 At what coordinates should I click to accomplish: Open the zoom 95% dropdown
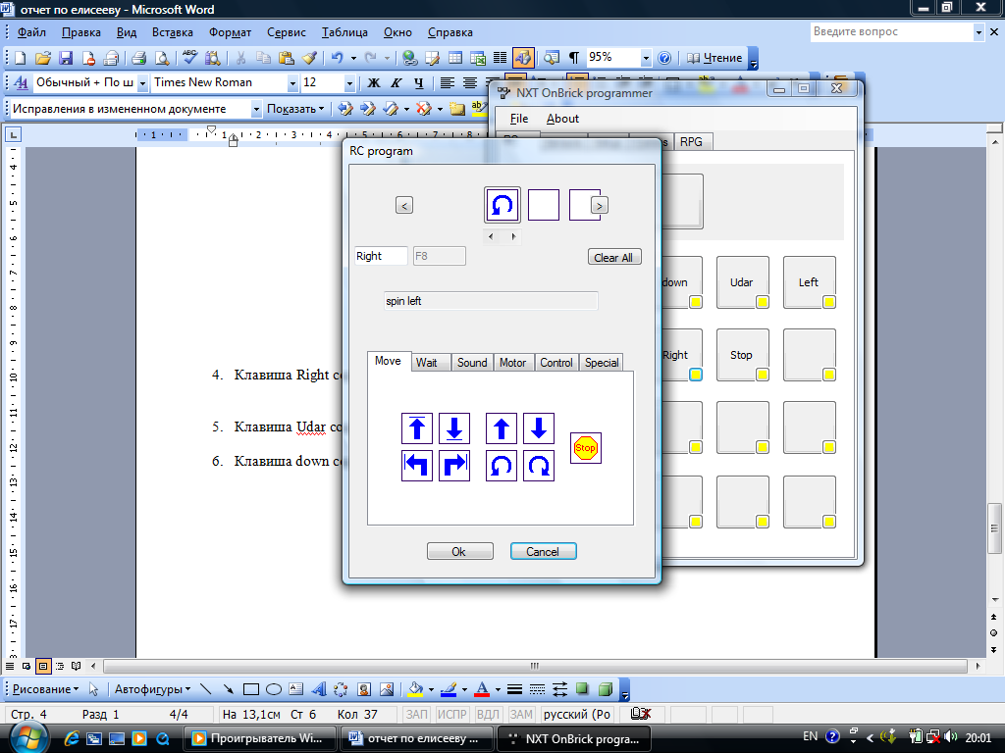pyautogui.click(x=646, y=58)
